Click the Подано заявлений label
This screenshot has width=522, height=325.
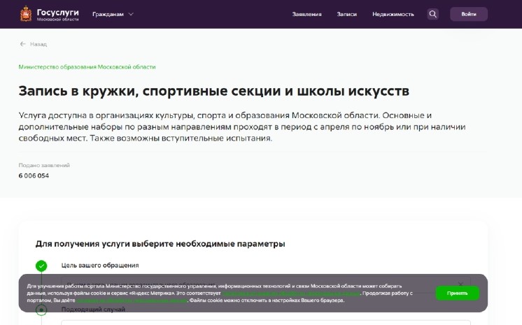click(x=44, y=165)
